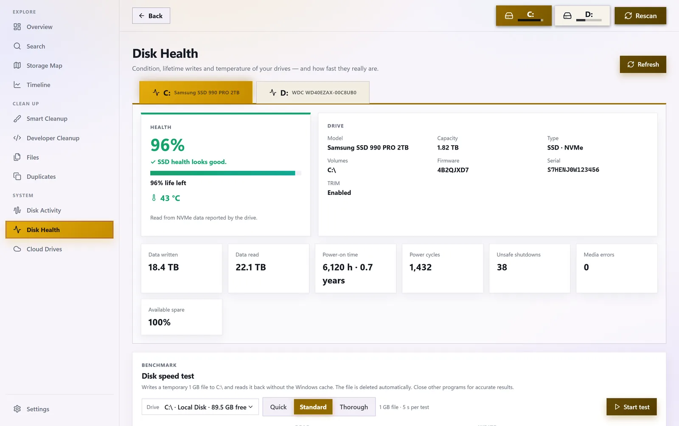Switch to the C: Samsung SSD 990 PRO tab

(x=196, y=92)
